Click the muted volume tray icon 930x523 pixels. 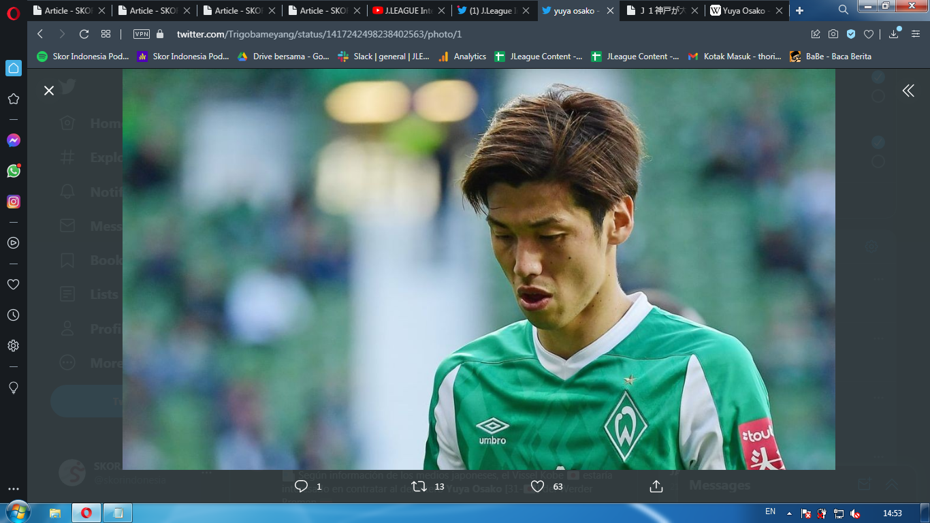pyautogui.click(x=855, y=513)
